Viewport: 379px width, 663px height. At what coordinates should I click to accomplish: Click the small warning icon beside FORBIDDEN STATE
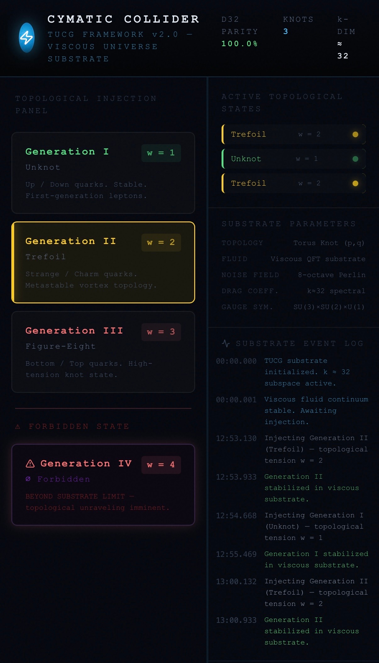(18, 427)
